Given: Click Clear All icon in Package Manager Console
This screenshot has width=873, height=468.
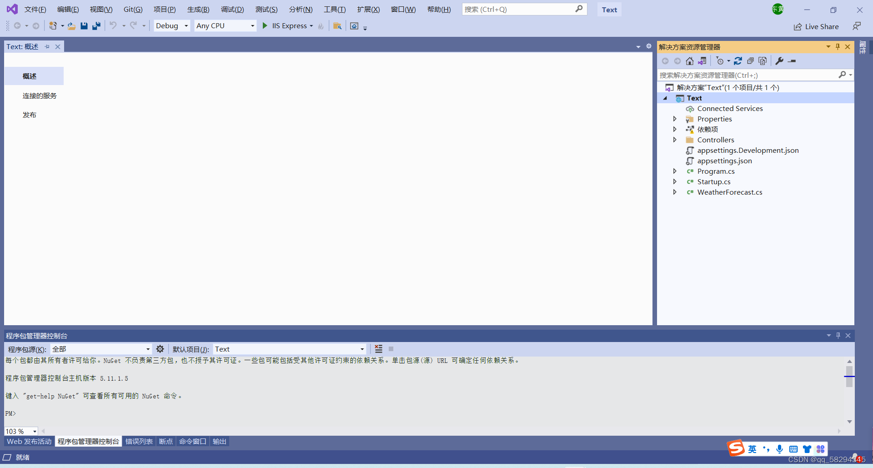Looking at the screenshot, I should pyautogui.click(x=378, y=349).
